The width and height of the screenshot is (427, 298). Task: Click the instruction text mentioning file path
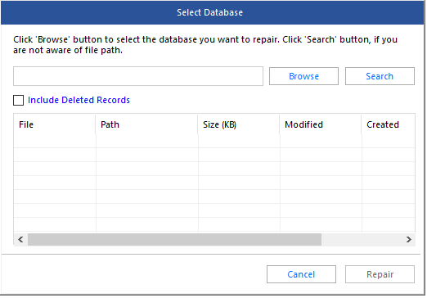(x=205, y=45)
